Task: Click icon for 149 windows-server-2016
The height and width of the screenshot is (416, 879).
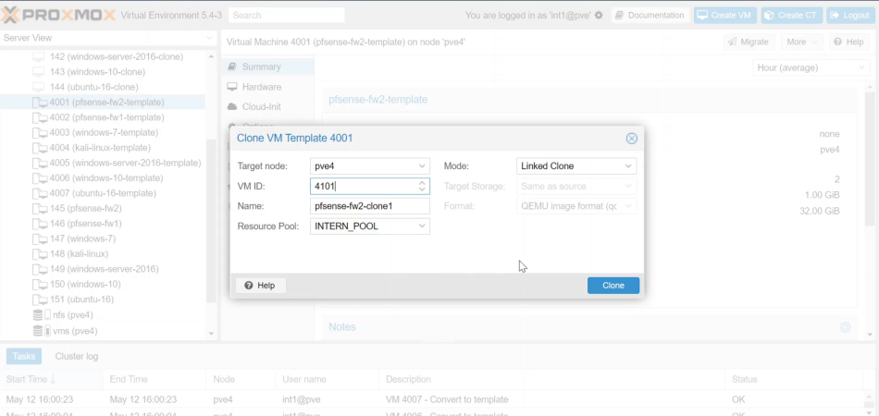Action: pyautogui.click(x=40, y=269)
